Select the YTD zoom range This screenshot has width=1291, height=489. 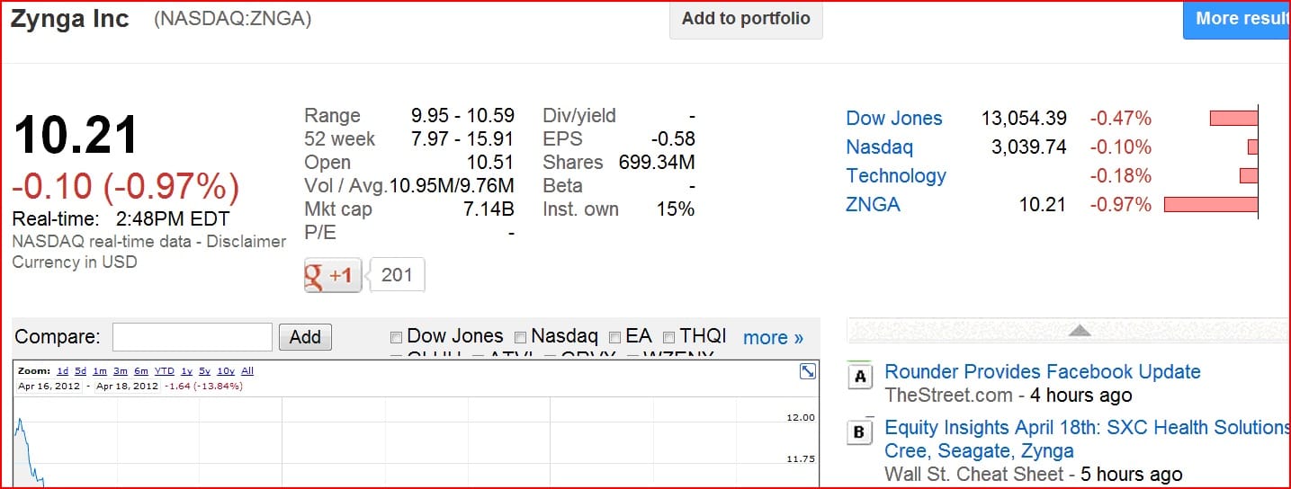pyautogui.click(x=164, y=370)
